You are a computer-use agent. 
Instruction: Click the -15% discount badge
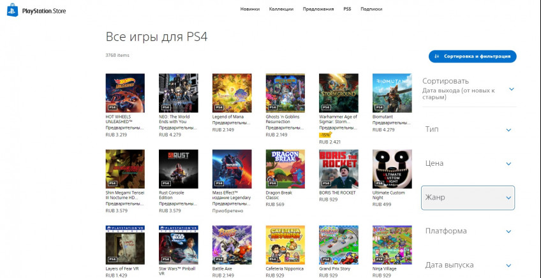pos(325,135)
